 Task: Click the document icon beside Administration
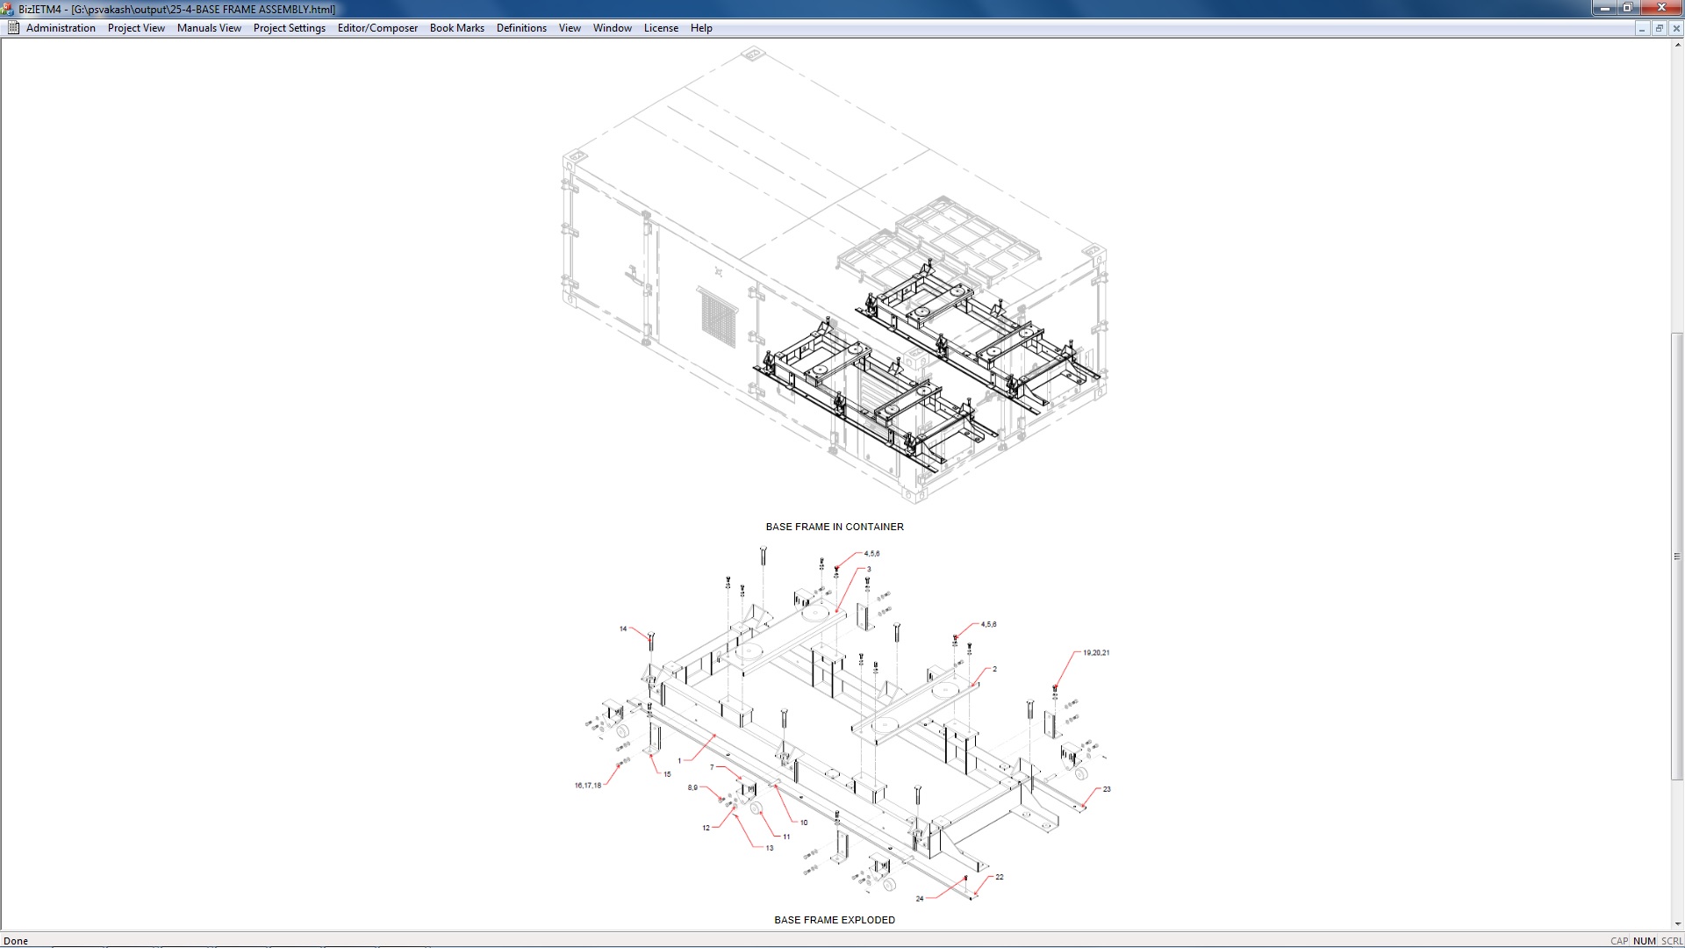[x=13, y=28]
